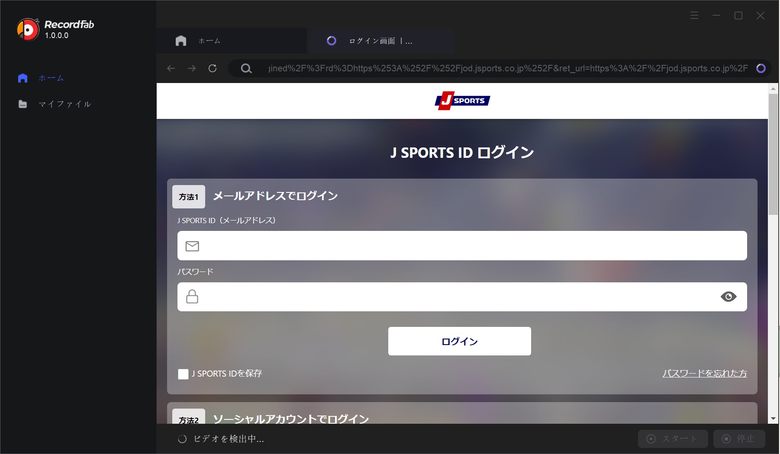The height and width of the screenshot is (454, 780).
Task: Click the ログイン button
Action: [x=459, y=341]
